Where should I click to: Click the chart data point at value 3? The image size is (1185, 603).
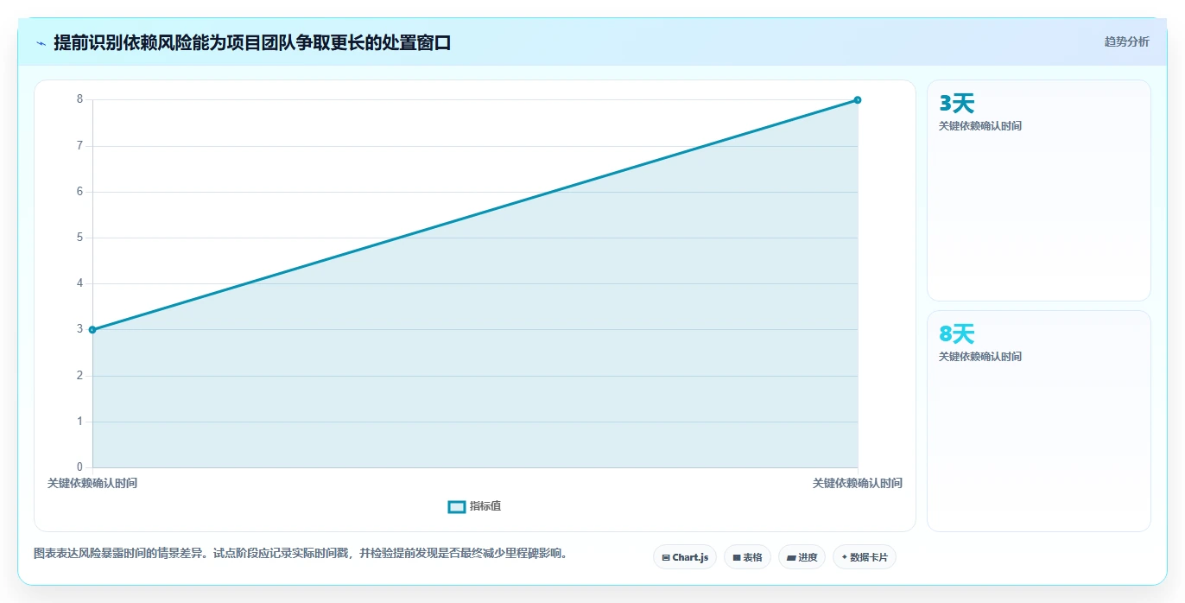click(92, 329)
